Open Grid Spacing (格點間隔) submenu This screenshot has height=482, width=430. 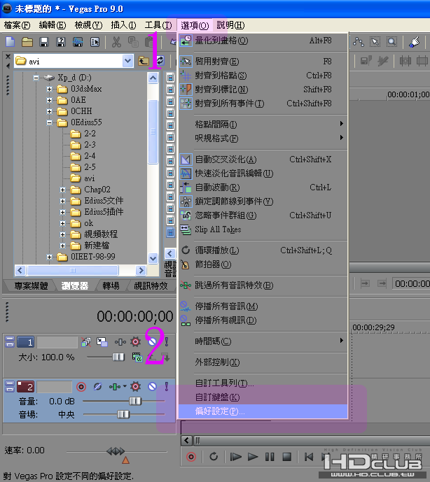(263, 125)
